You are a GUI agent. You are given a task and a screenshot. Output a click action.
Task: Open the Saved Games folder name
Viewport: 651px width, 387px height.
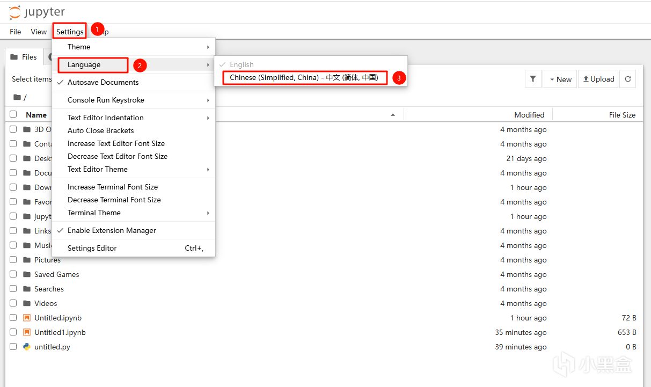coord(56,274)
